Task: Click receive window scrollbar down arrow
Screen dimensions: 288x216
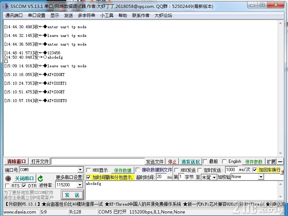Action: (280, 153)
